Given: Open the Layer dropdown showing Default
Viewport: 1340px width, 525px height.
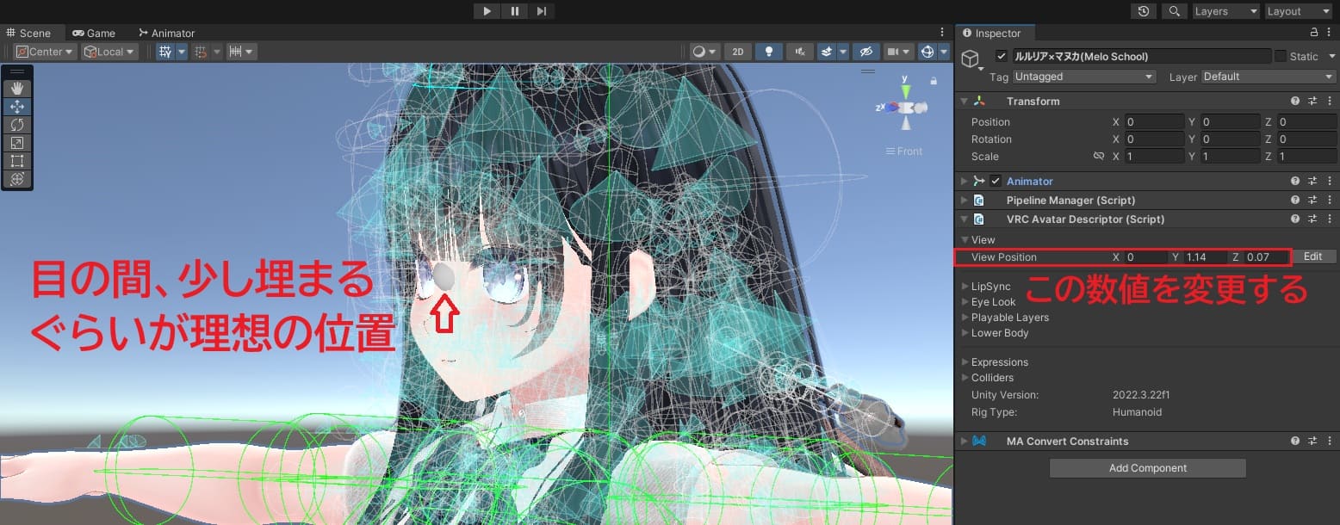Looking at the screenshot, I should point(1269,77).
